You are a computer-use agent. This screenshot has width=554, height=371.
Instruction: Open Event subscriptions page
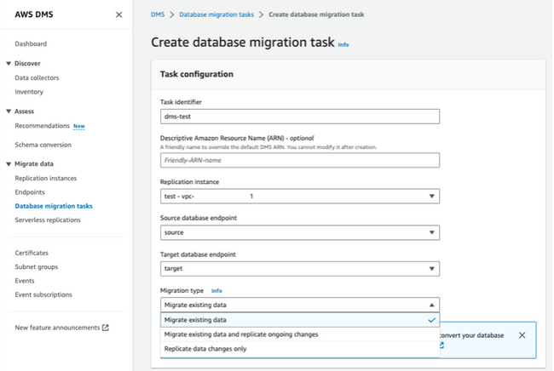(43, 294)
